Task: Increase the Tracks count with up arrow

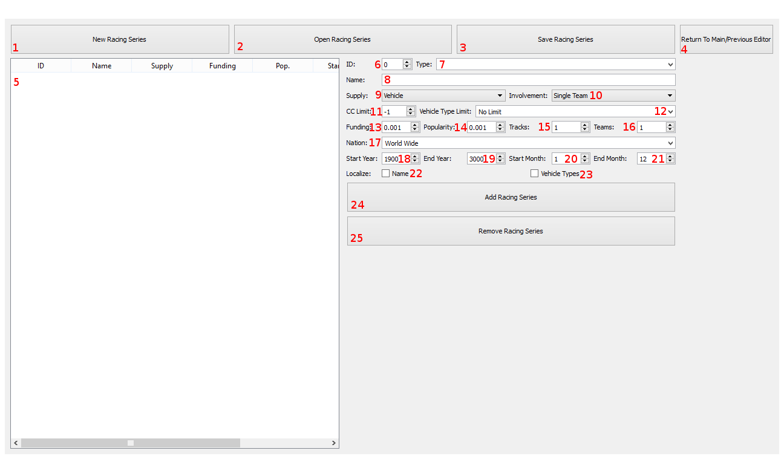Action: click(584, 125)
